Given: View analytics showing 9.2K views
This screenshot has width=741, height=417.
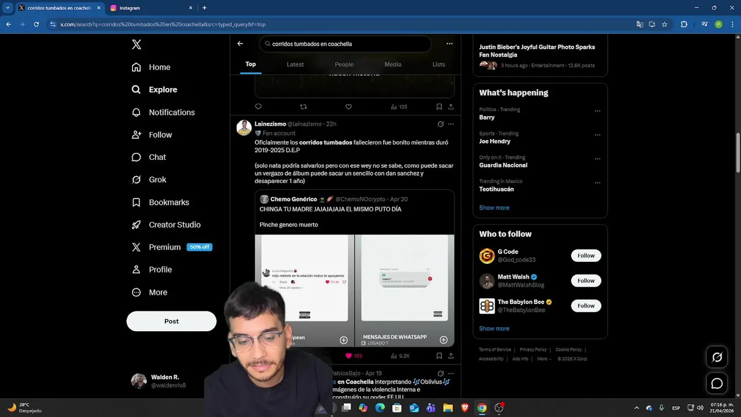Looking at the screenshot, I should coord(400,356).
